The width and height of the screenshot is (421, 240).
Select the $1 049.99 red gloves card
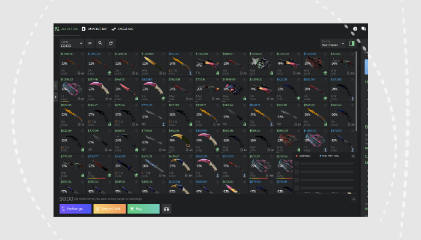pyautogui.click(x=315, y=64)
